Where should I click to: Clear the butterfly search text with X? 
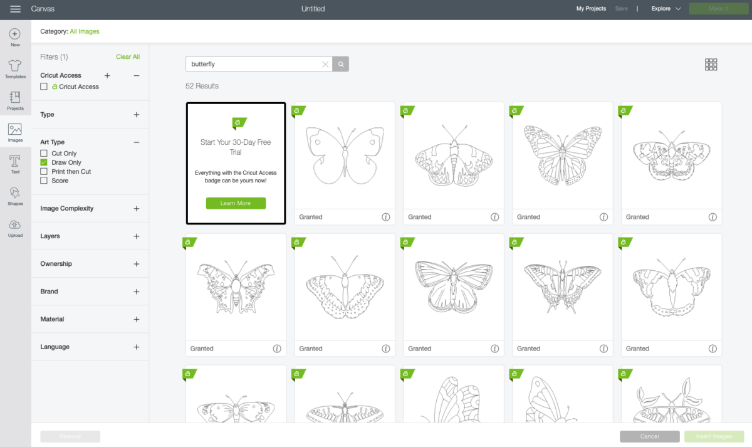[325, 64]
